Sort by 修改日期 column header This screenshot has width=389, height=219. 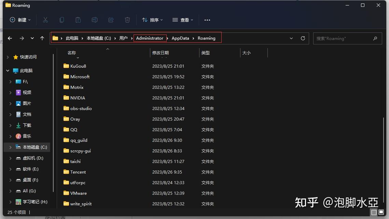click(x=160, y=53)
